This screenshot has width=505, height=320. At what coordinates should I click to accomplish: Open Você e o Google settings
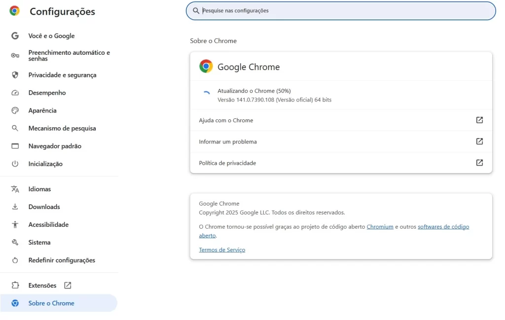point(51,36)
